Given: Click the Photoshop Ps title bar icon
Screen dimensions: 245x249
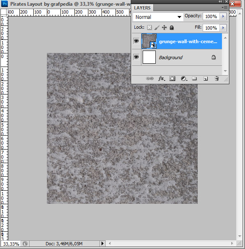Looking at the screenshot, I should (5, 4).
